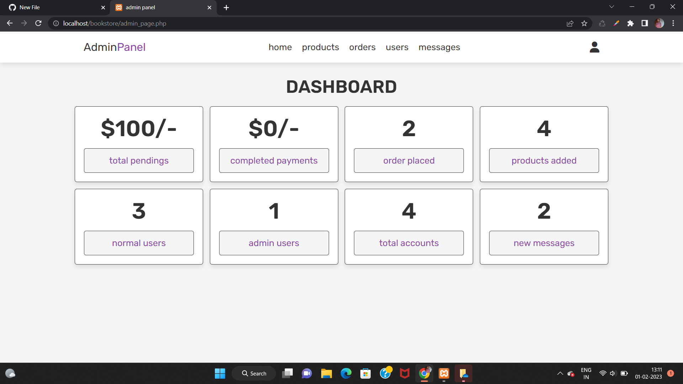The image size is (683, 384).
Task: Switch input language via the ENG IN indicator
Action: pyautogui.click(x=586, y=373)
